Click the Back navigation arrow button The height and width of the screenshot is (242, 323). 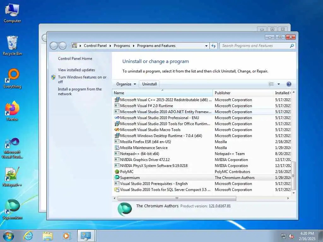click(54, 46)
